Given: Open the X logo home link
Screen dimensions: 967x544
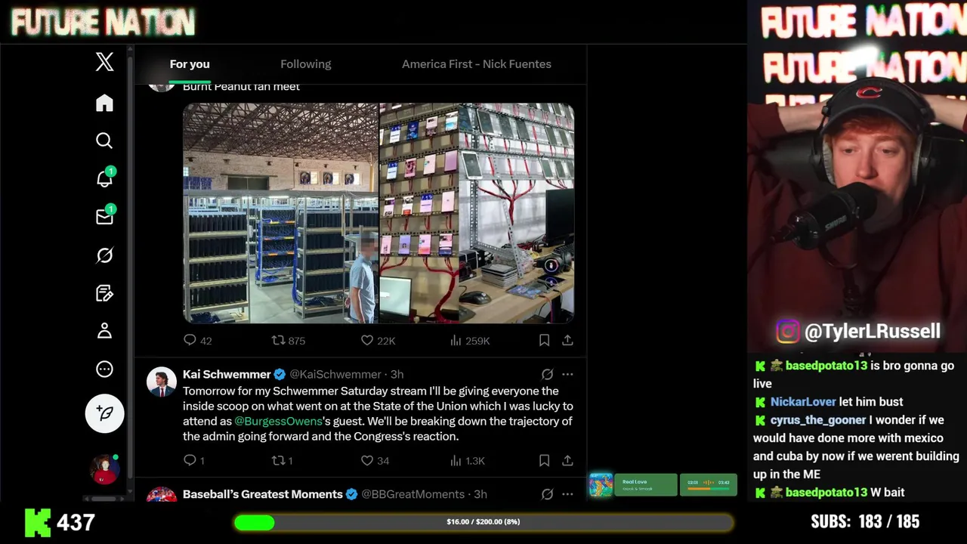Looking at the screenshot, I should coord(104,62).
